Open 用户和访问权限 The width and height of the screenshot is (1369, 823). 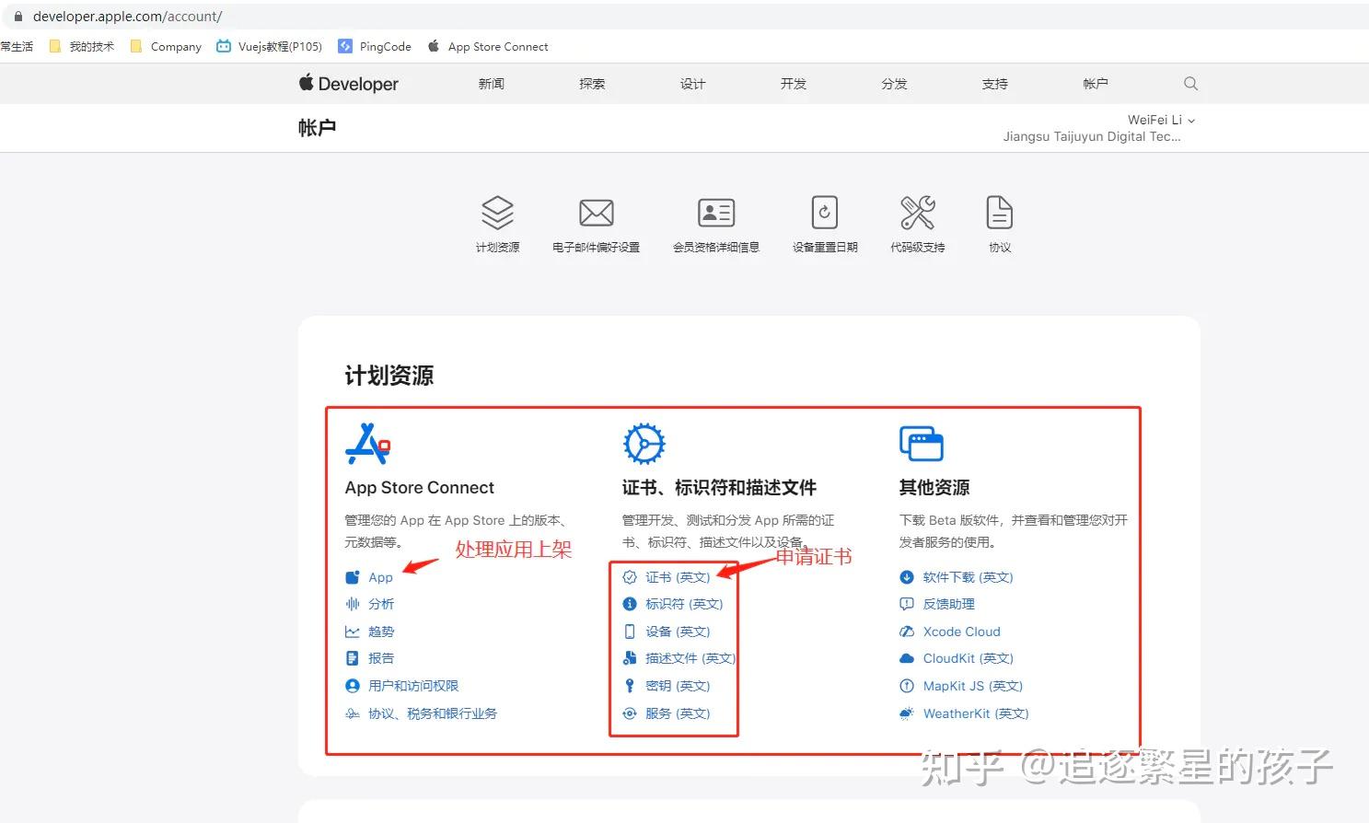tap(413, 685)
